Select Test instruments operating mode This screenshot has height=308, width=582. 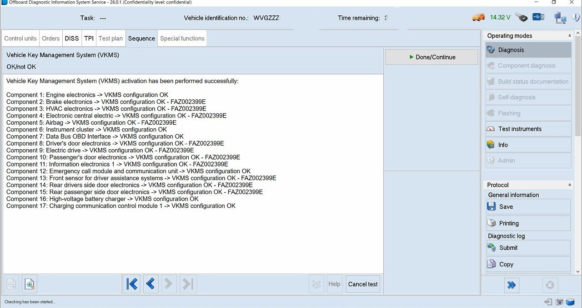click(x=528, y=129)
